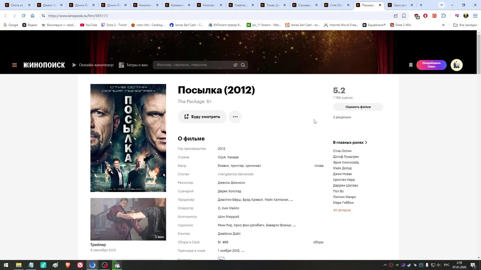
Task: Open Vivaldi browser from taskbar
Action: tap(80, 265)
